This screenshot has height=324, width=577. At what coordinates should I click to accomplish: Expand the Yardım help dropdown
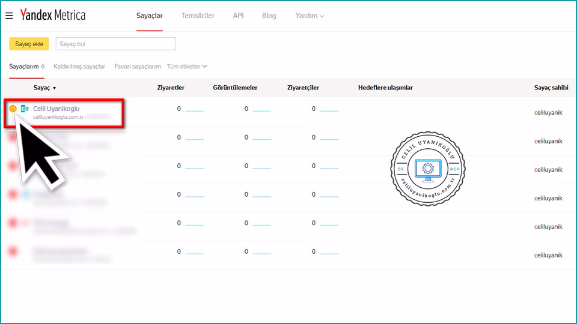(310, 16)
